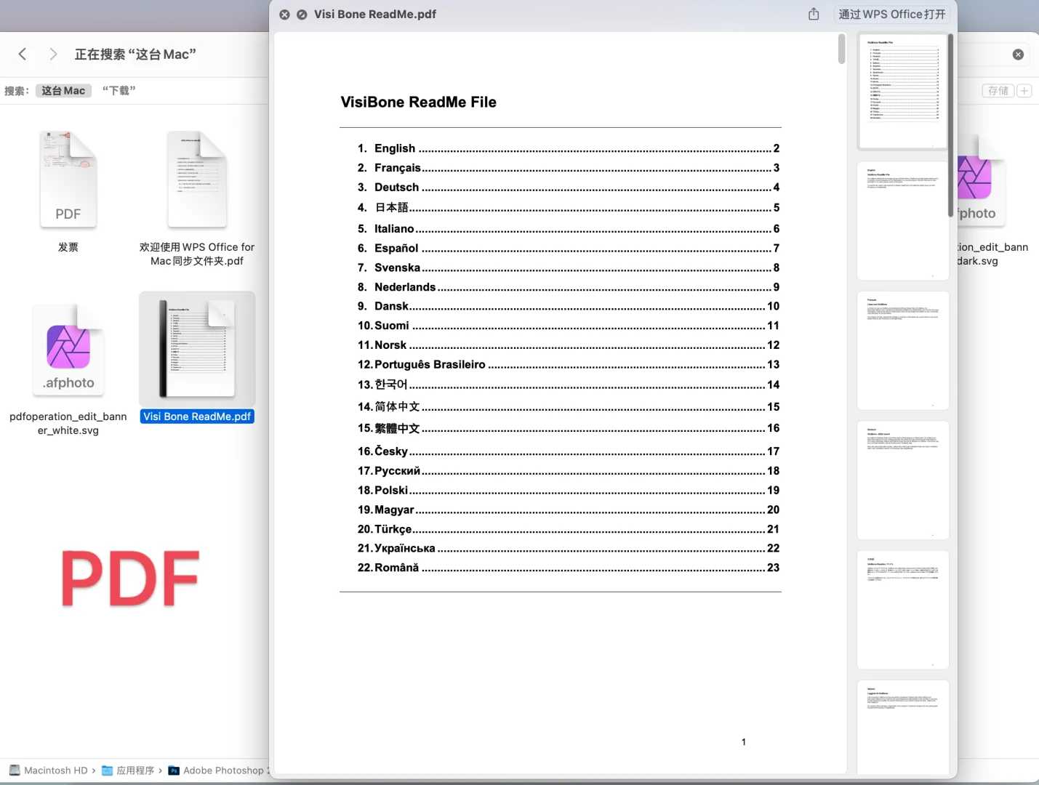Select the Visi Bone ReadMe.pdf file thumbnail
1039x785 pixels.
(197, 349)
